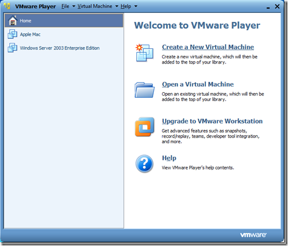Select Windows Server 2003 Enterprise Edition entry
The width and height of the screenshot is (288, 246).
pyautogui.click(x=63, y=48)
